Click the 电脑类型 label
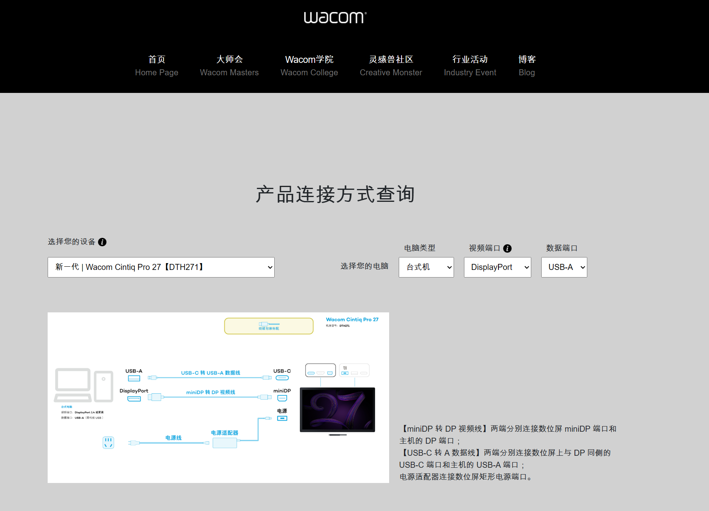 point(420,248)
